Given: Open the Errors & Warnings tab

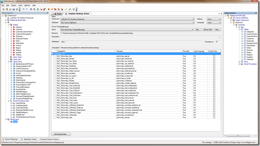Looking at the screenshot, I should [10, 139].
